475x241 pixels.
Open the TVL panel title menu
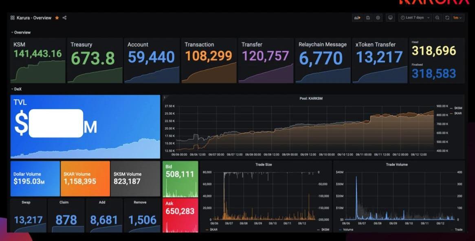click(x=20, y=102)
